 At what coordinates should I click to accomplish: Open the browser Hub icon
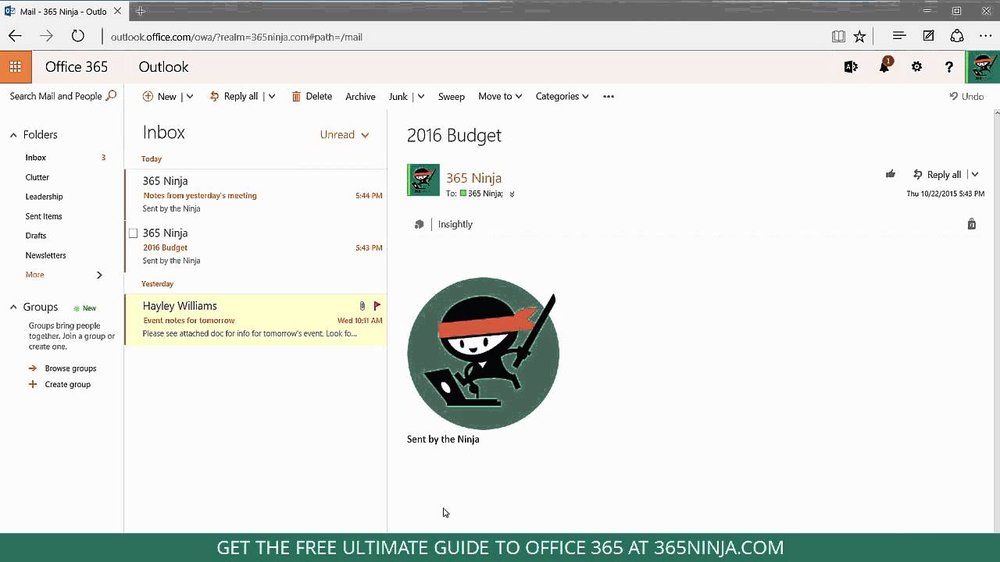tap(899, 36)
